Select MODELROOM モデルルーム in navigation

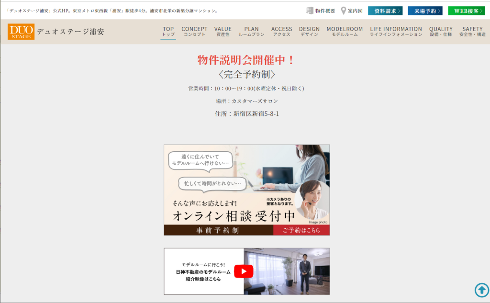[x=345, y=32]
